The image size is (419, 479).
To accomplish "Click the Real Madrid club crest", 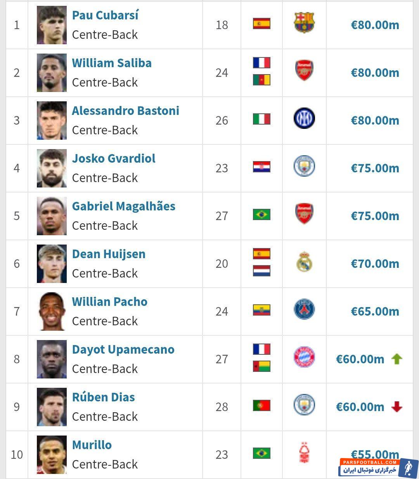I will pyautogui.click(x=304, y=262).
